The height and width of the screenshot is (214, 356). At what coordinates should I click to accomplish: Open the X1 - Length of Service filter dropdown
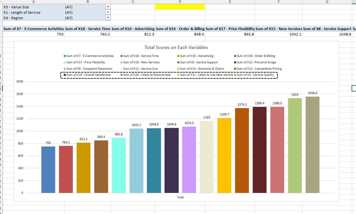tap(108, 12)
